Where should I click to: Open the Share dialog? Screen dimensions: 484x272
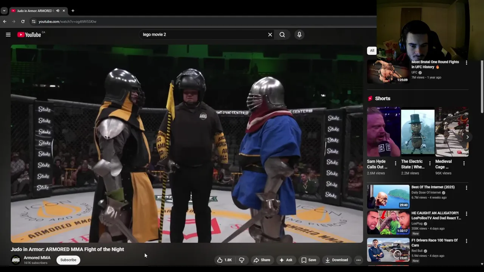tap(262, 260)
